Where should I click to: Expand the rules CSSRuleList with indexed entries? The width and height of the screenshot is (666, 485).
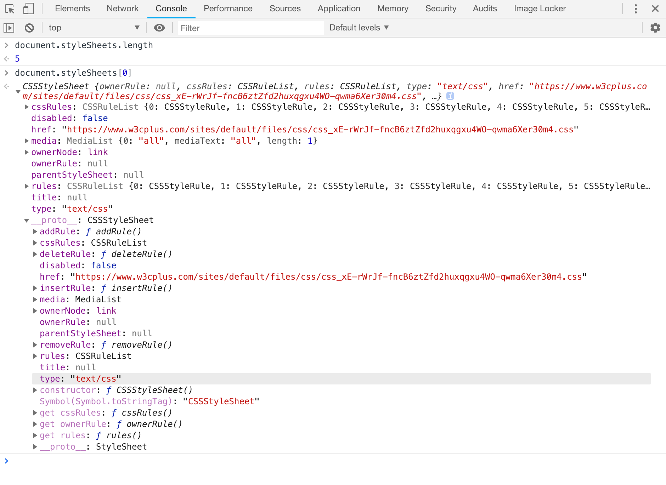27,186
